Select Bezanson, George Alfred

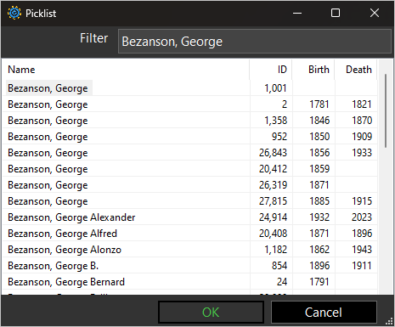point(190,234)
